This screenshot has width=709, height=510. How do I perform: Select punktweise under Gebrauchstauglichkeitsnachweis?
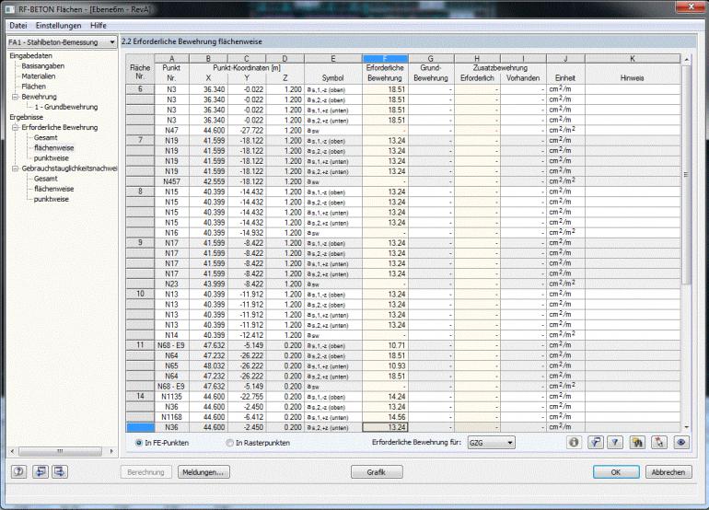tap(51, 200)
